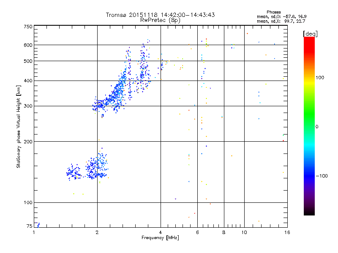Click y-axis tick label '600'
Viewport: 338px width, 253px height.
28,45
